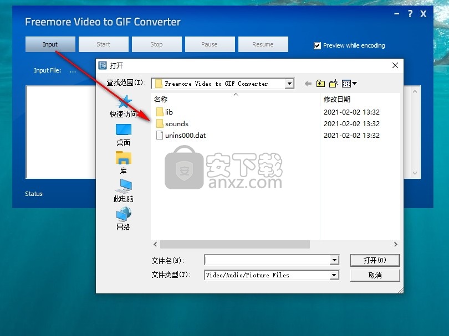Click the horizontal scrollbar thumb

coord(235,245)
